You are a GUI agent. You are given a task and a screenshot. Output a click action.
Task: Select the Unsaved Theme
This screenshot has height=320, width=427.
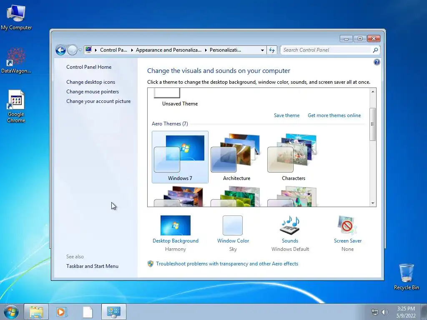(x=180, y=97)
